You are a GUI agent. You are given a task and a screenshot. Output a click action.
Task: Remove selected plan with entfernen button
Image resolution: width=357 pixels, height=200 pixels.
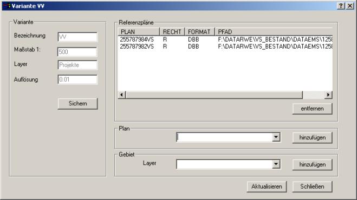tap(312, 109)
